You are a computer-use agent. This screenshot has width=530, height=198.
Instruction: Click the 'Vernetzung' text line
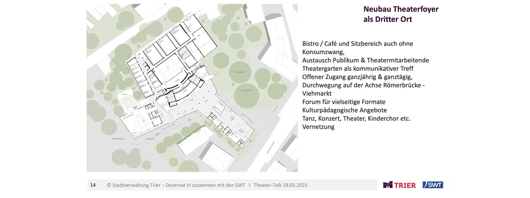[318, 127]
